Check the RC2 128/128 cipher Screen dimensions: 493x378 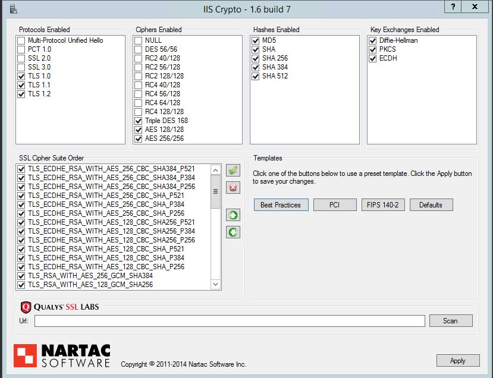(139, 76)
